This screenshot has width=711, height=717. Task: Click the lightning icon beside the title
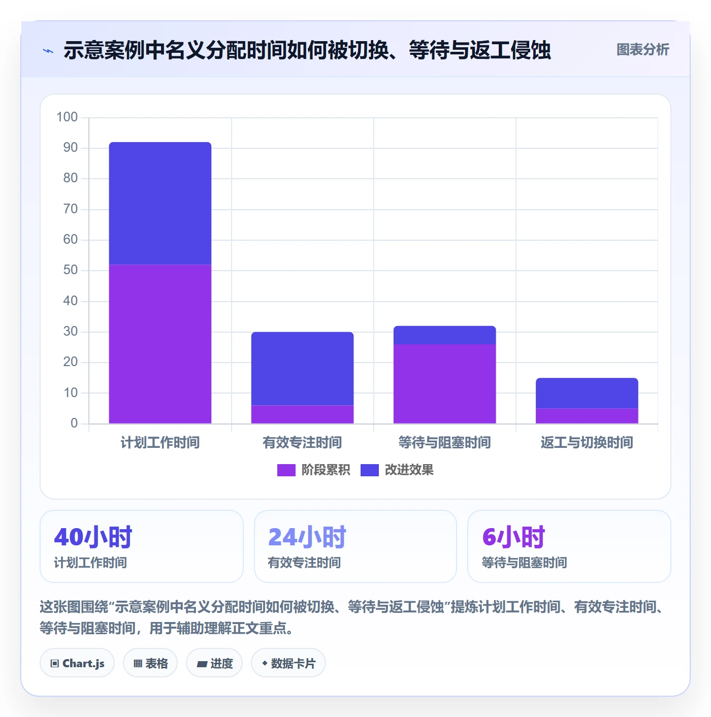click(x=48, y=51)
